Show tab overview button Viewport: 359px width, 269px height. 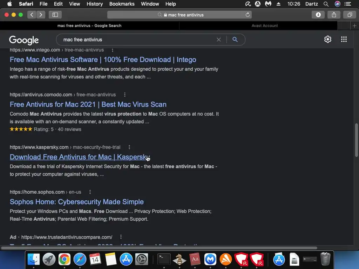point(350,15)
